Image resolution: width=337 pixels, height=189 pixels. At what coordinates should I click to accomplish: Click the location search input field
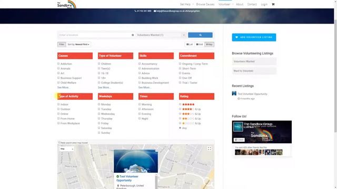click(95, 35)
